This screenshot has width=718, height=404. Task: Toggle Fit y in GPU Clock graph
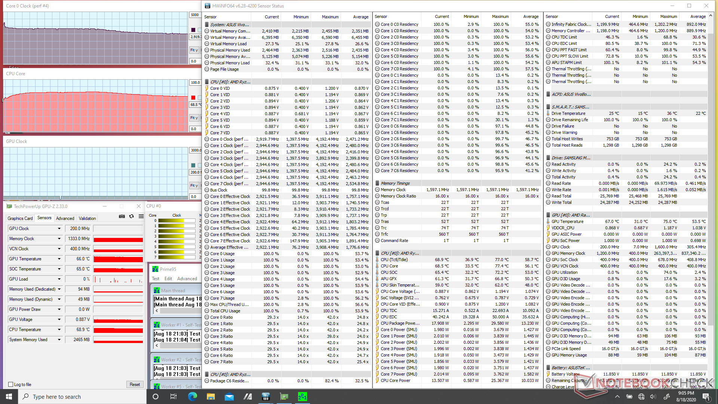pyautogui.click(x=194, y=186)
